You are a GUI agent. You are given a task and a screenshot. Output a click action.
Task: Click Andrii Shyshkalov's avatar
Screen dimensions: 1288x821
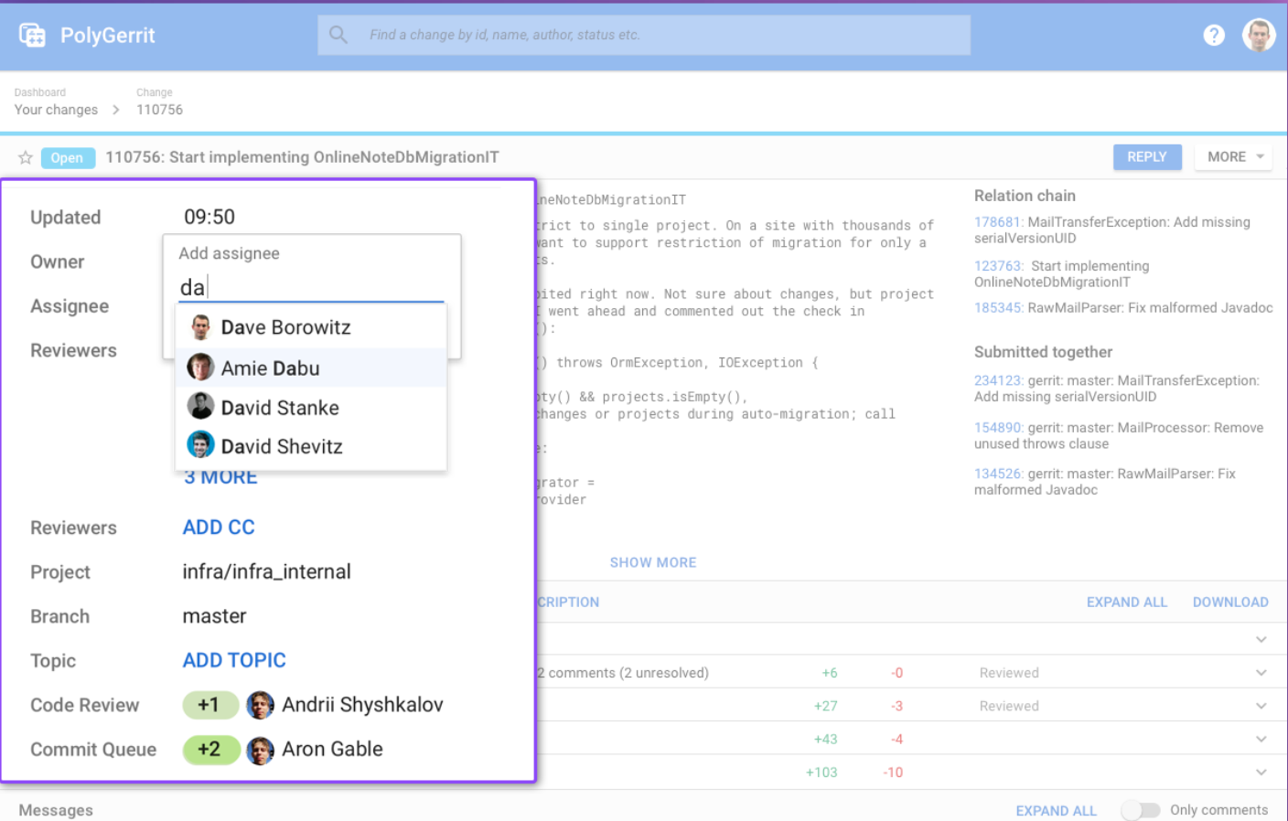point(261,705)
